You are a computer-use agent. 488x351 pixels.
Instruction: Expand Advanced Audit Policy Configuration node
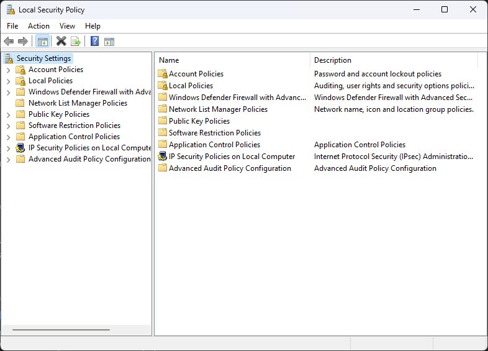tap(8, 160)
